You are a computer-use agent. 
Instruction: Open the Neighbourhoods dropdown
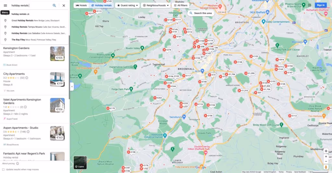point(156,5)
